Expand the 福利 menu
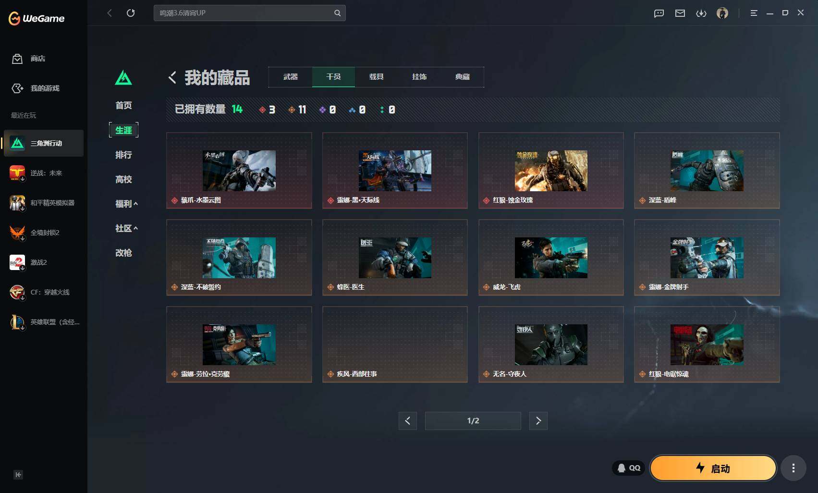Screen dimensions: 818x493 point(126,204)
